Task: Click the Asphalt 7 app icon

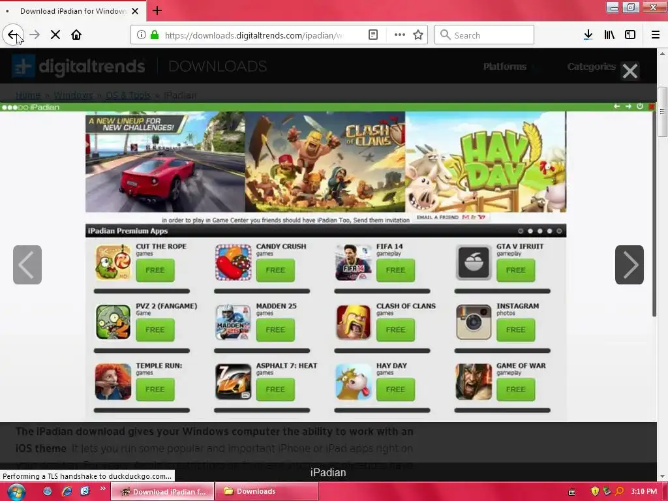Action: pos(233,382)
